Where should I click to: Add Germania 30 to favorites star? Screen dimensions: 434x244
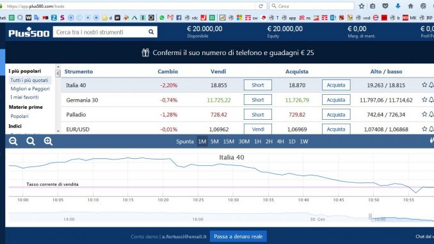pyautogui.click(x=424, y=99)
